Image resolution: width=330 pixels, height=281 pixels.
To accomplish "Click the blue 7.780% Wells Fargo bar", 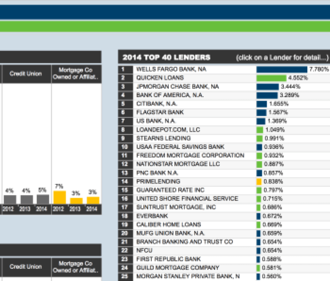I will [282, 69].
